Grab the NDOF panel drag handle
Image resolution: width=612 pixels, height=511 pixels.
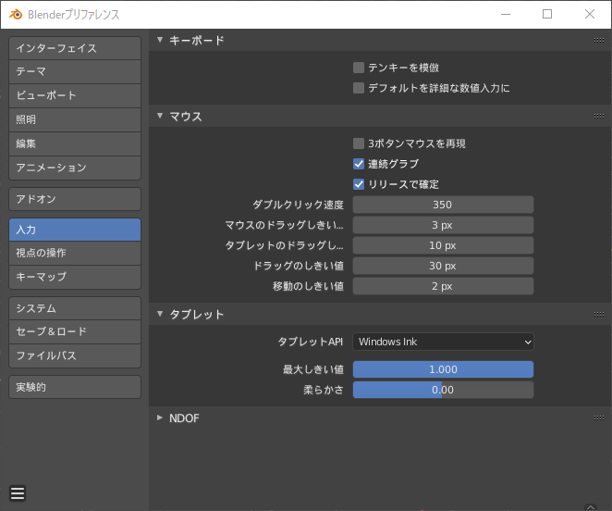599,418
